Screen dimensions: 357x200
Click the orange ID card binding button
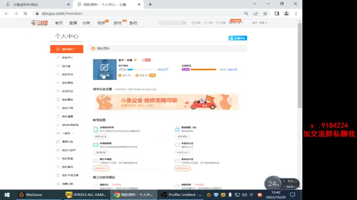183,168
